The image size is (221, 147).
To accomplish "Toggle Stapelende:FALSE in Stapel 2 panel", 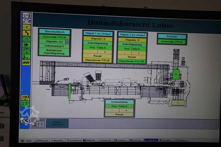I will pos(131,61).
